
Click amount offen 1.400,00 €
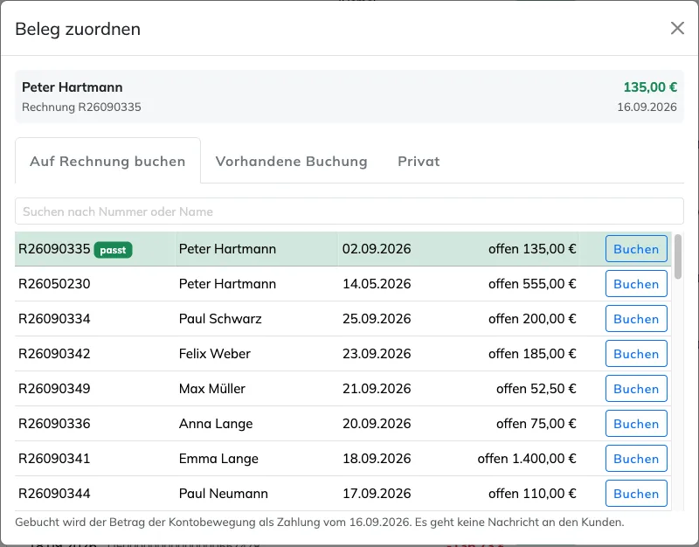click(527, 458)
